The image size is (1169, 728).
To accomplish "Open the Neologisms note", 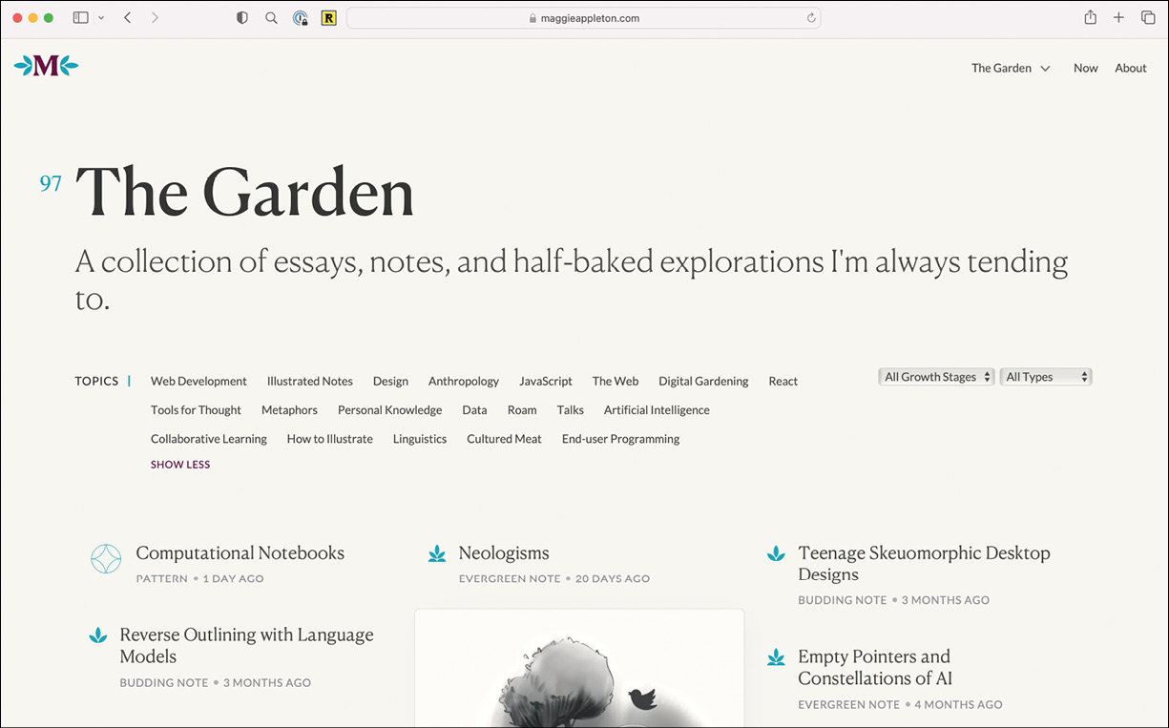I will coord(504,553).
